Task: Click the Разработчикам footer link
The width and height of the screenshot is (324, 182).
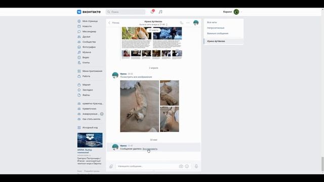Action: click(x=92, y=171)
